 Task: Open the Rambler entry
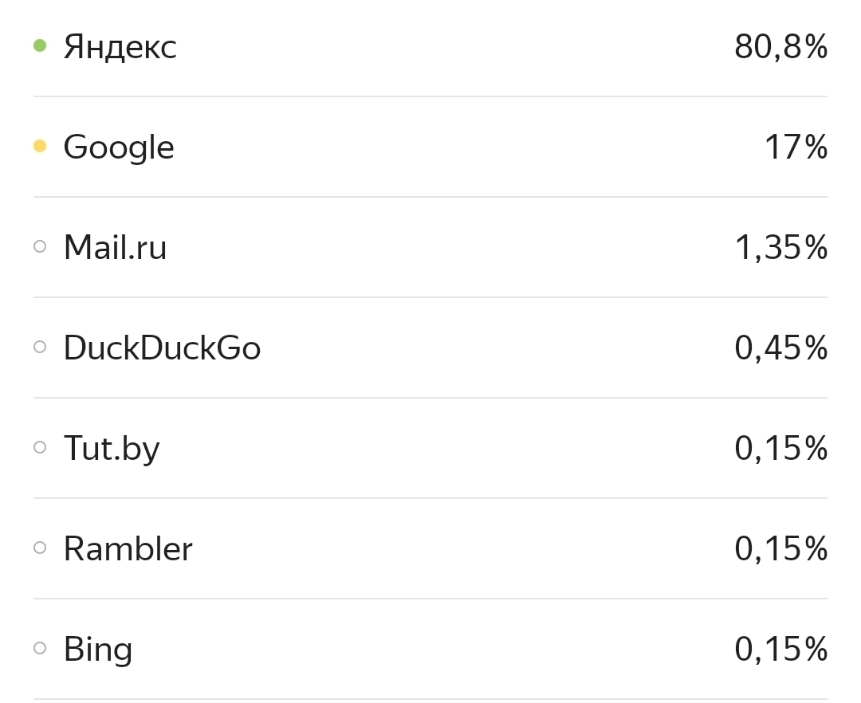(x=128, y=549)
